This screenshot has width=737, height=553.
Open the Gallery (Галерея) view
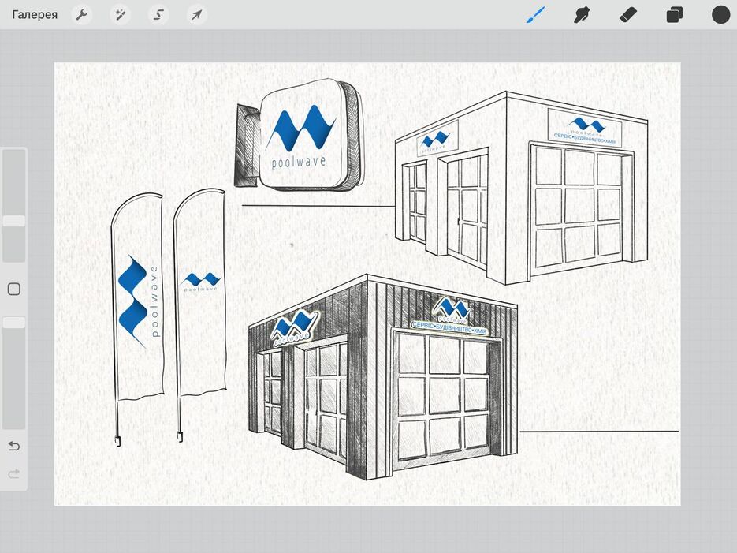tap(35, 14)
